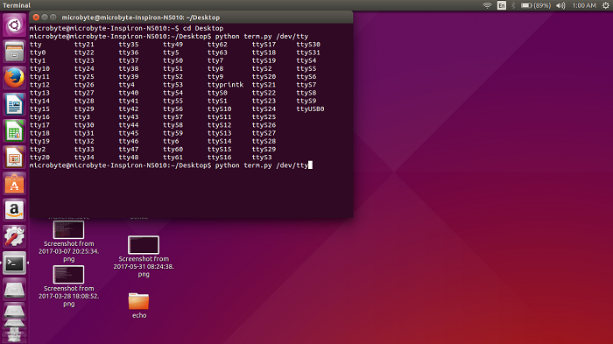This screenshot has height=344, width=613.
Task: Click tty61 in the terminal listing
Action: pos(173,158)
